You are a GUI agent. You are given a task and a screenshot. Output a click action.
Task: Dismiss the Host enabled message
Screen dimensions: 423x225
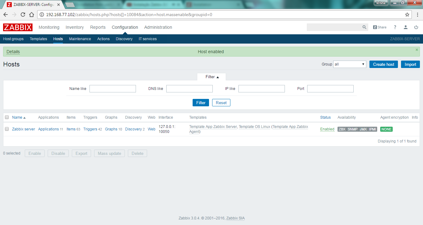coord(416,49)
